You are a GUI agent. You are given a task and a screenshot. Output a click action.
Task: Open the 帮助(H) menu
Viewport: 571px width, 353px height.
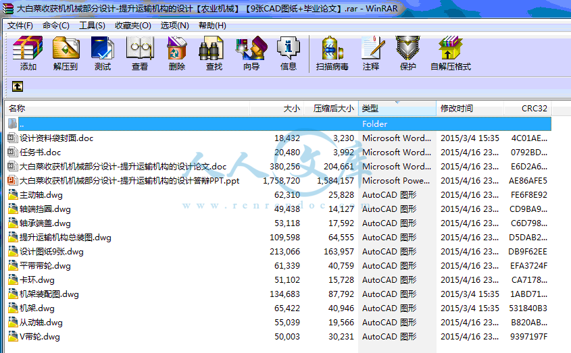pyautogui.click(x=212, y=26)
